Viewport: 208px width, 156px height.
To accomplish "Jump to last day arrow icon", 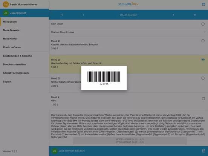I will [x=195, y=15].
